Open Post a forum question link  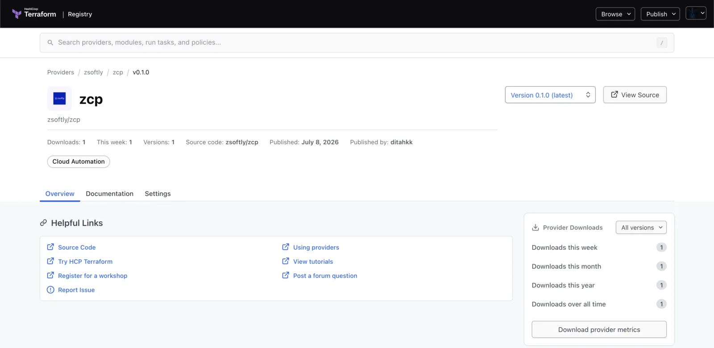[325, 276]
